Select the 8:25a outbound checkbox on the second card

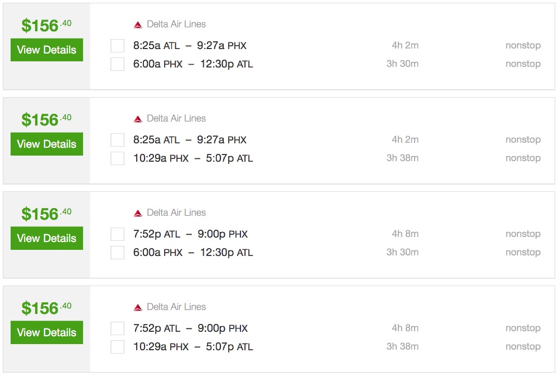(x=117, y=139)
